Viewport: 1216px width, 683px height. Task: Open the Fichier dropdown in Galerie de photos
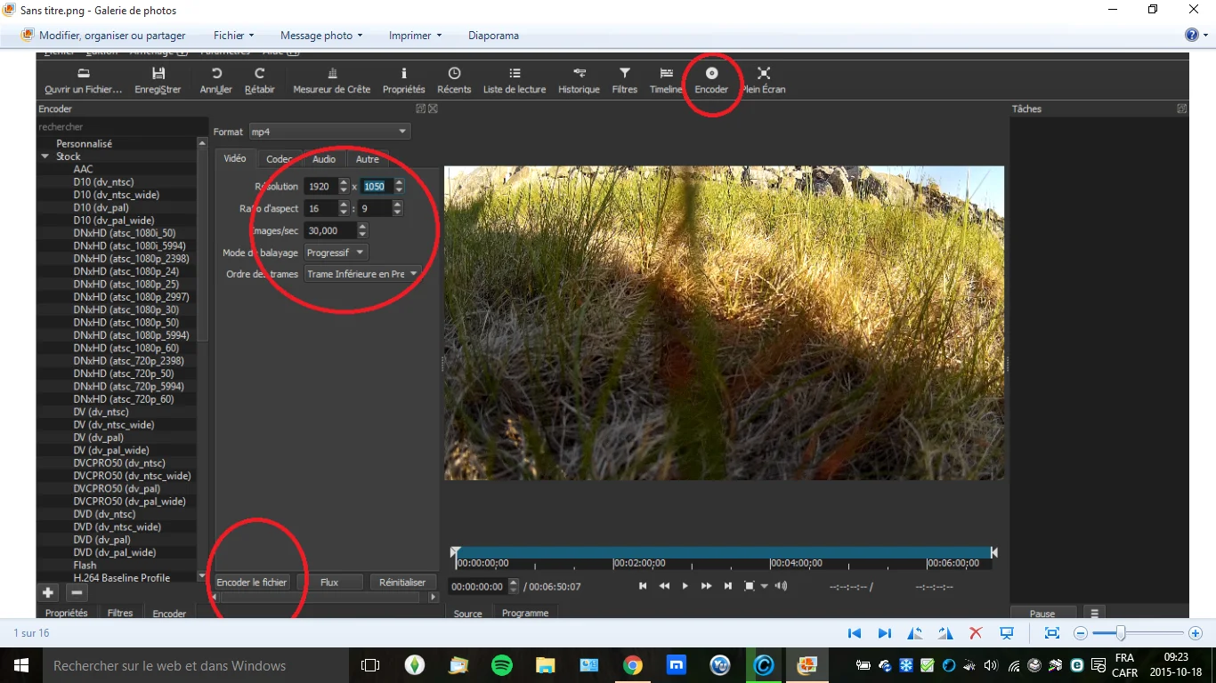233,36
